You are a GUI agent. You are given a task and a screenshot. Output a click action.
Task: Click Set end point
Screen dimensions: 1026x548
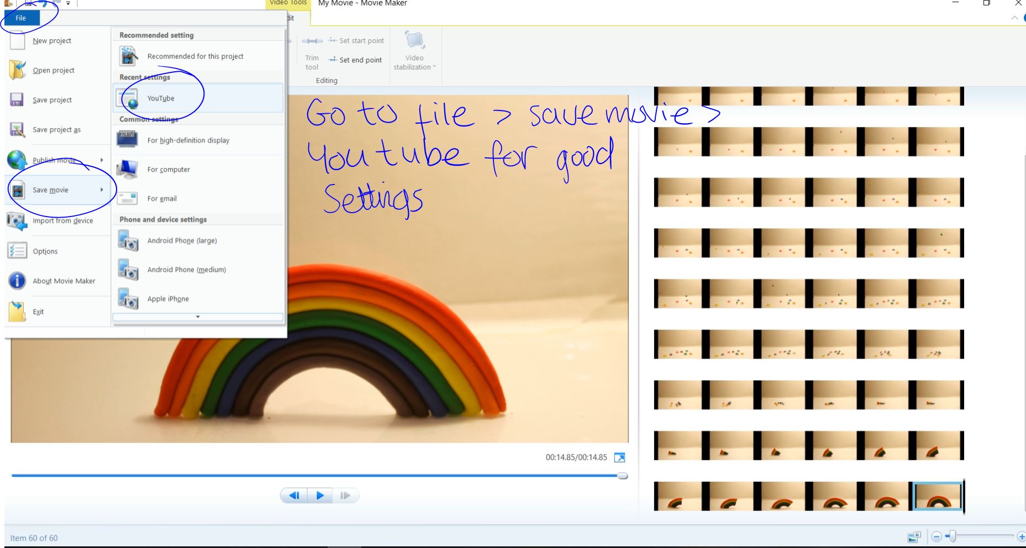click(x=355, y=60)
